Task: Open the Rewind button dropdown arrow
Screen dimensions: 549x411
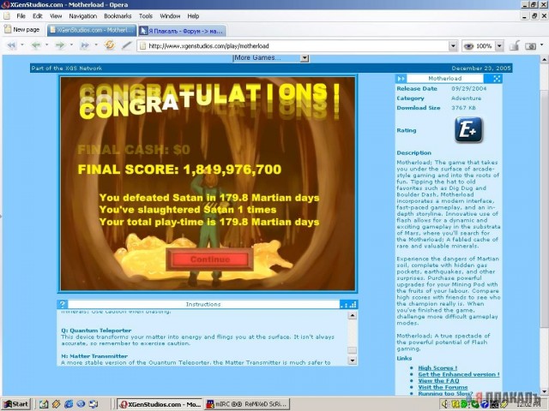Action: 22,45
